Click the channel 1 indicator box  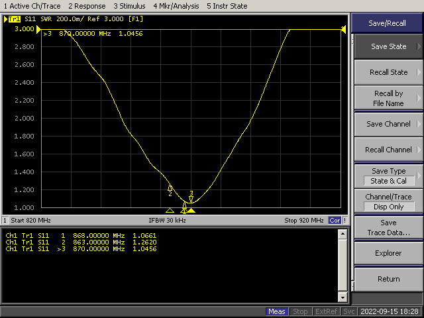tap(5, 221)
